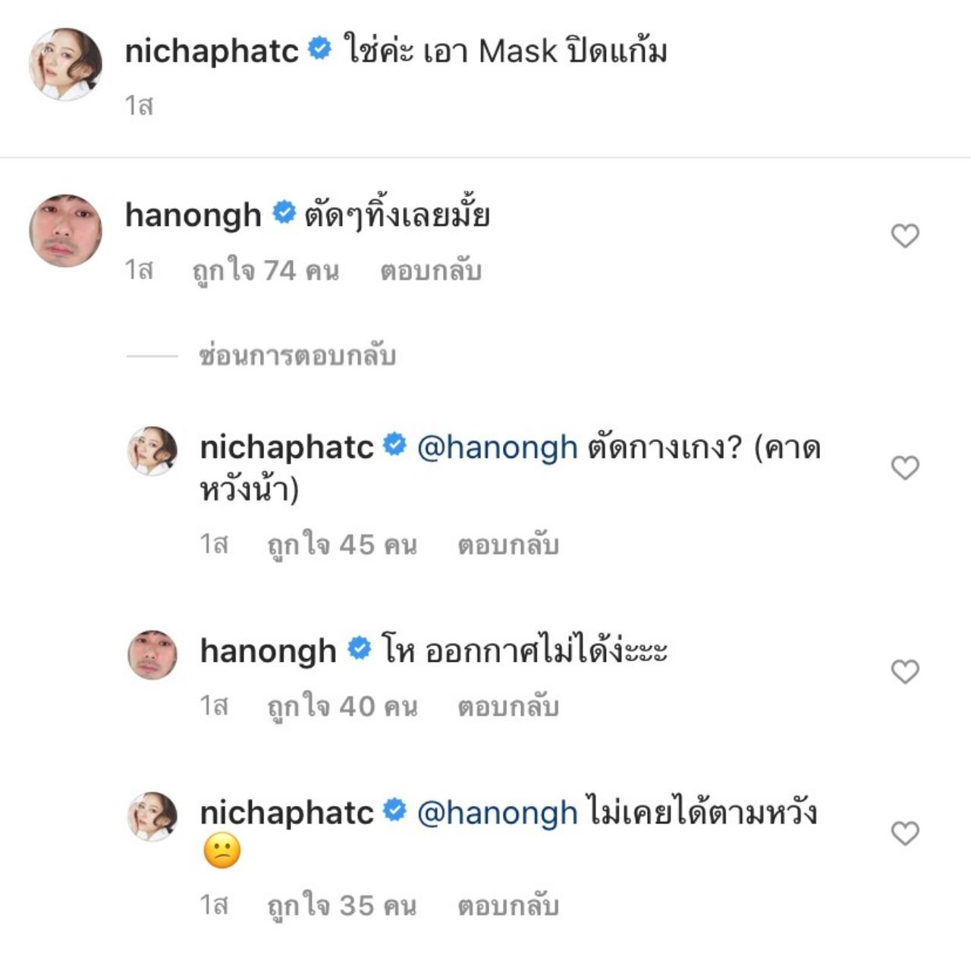Click @hanongh mention in ตัดกางเกง reply
Image resolution: width=971 pixels, height=975 pixels.
pyautogui.click(x=497, y=448)
